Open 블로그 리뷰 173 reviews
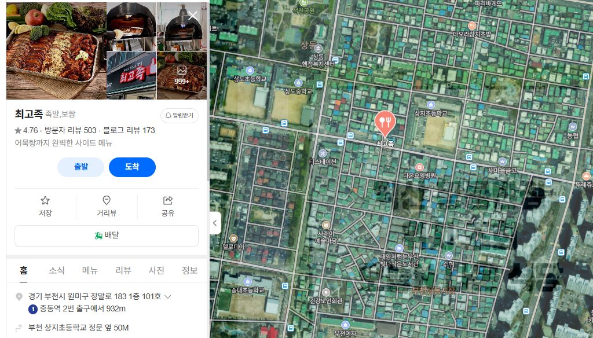This screenshot has height=338, width=593. [x=129, y=130]
